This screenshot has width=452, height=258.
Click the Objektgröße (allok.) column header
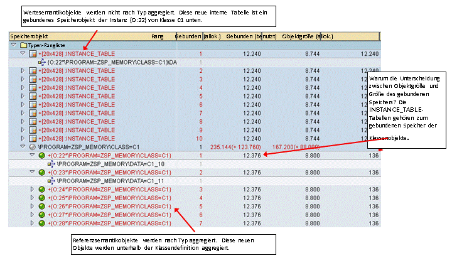coord(308,36)
